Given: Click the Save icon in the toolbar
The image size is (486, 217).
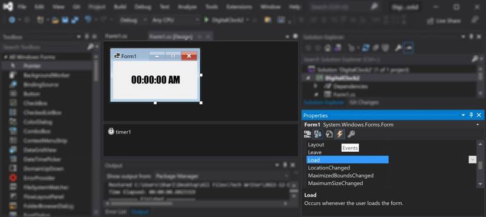Looking at the screenshot, I should pos(65,20).
